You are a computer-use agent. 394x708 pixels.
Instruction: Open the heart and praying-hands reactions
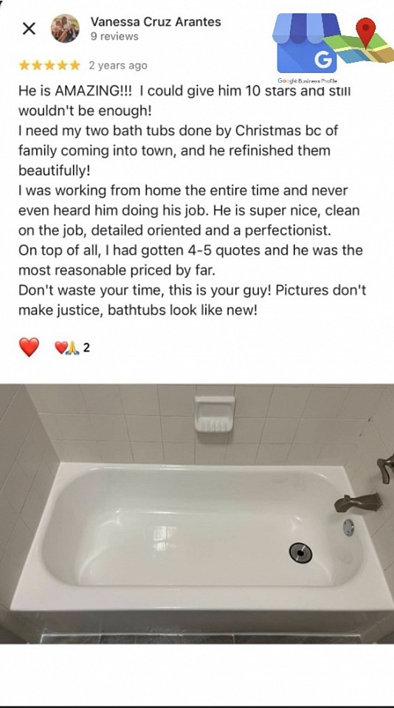click(x=67, y=347)
